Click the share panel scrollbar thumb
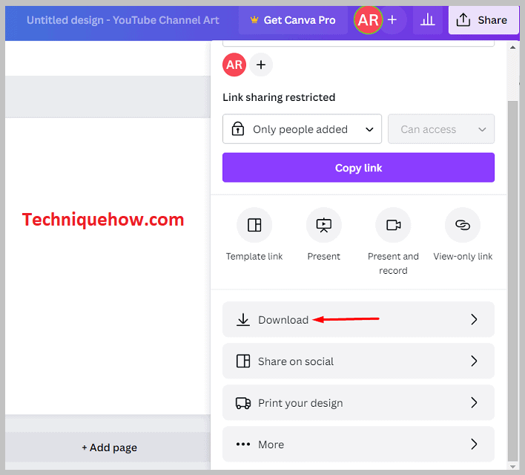Image resolution: width=525 pixels, height=475 pixels. [512, 281]
